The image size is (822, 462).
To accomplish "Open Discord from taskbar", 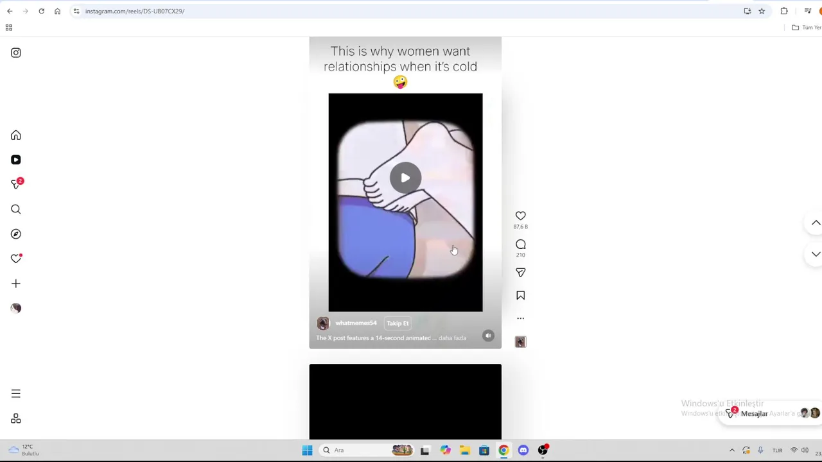I will point(523,450).
